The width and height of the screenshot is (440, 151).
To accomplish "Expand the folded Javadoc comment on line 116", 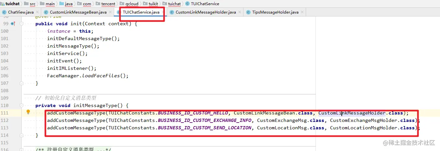I will [x=22, y=149].
